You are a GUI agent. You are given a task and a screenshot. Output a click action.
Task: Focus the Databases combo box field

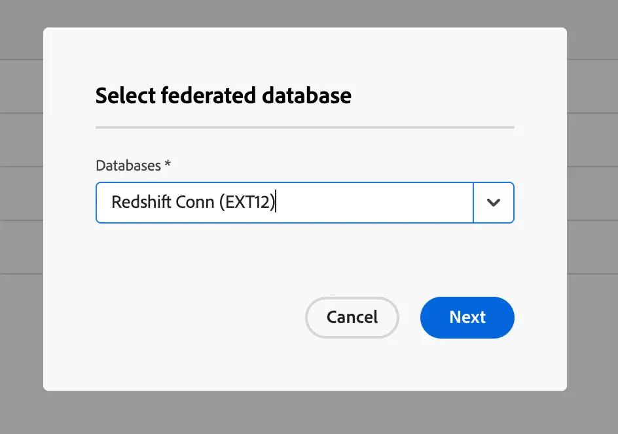(x=285, y=203)
